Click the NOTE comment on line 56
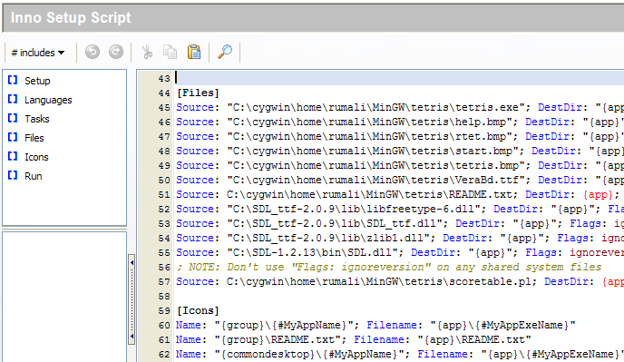Screen dimensions: 624x362 (x=389, y=268)
